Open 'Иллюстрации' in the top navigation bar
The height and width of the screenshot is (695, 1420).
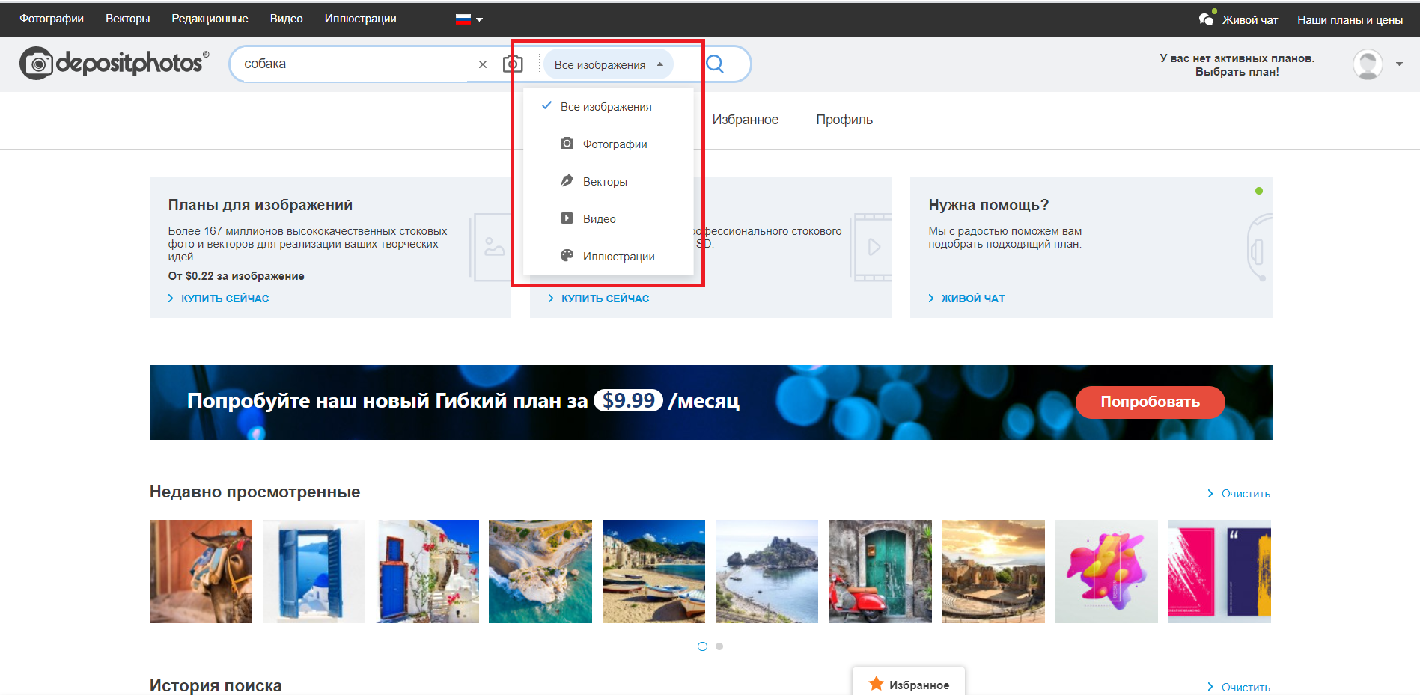(x=361, y=19)
